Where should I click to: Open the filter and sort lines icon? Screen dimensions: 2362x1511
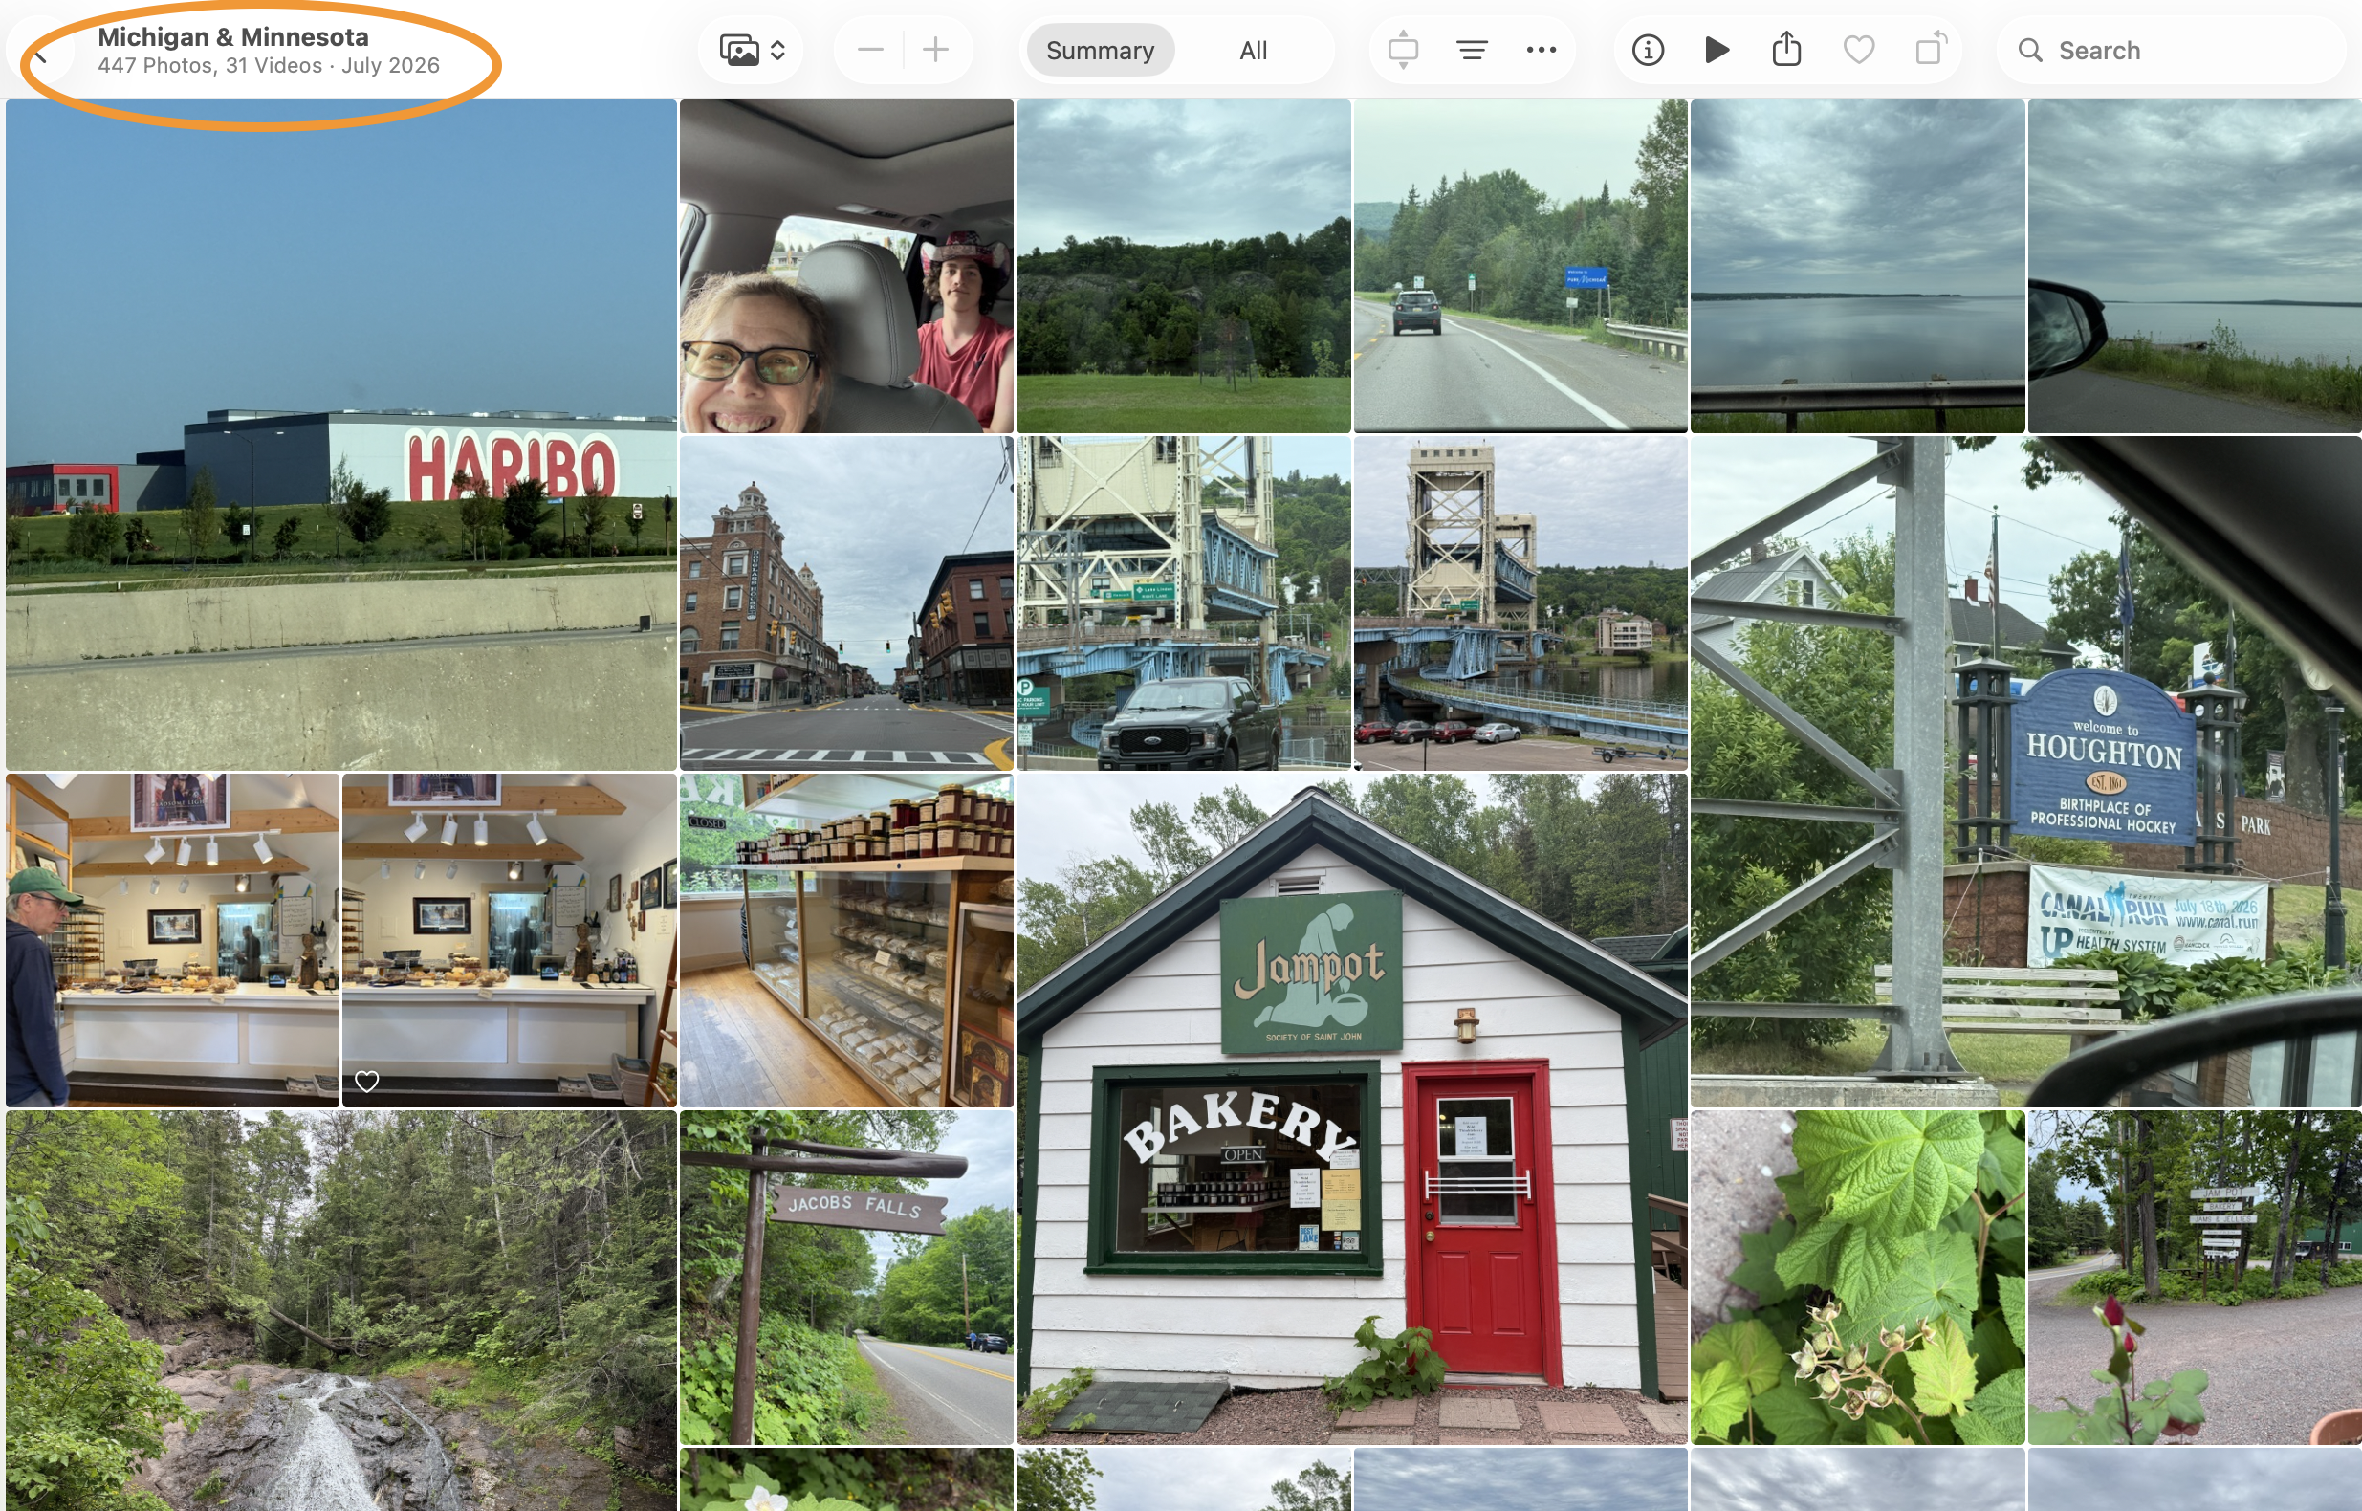coord(1472,50)
